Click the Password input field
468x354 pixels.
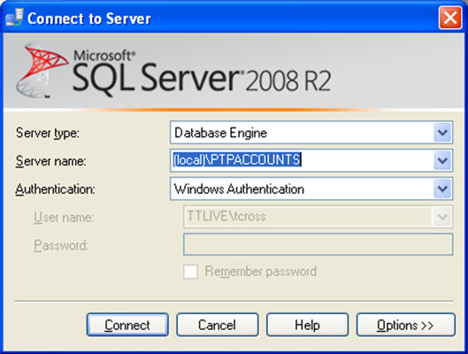[x=318, y=244]
